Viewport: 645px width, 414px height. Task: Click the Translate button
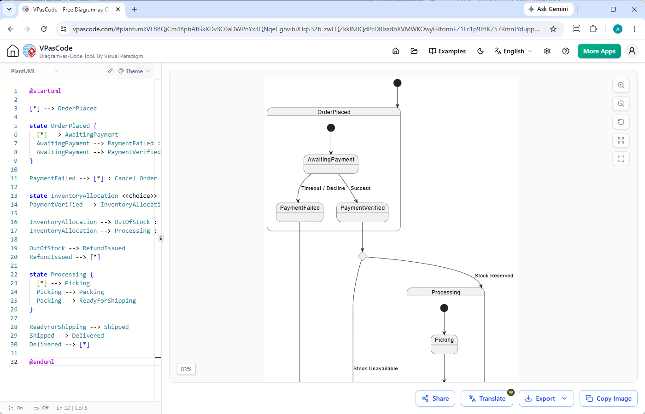(487, 398)
